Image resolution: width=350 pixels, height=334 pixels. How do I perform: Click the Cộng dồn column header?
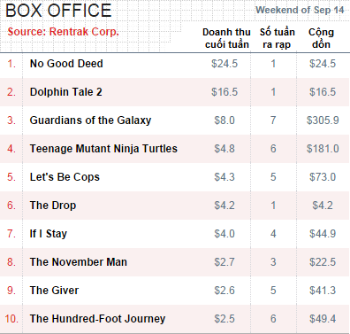pyautogui.click(x=321, y=38)
